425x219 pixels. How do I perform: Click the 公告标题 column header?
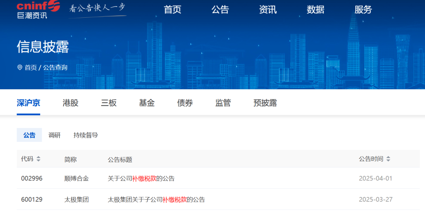[x=120, y=160]
